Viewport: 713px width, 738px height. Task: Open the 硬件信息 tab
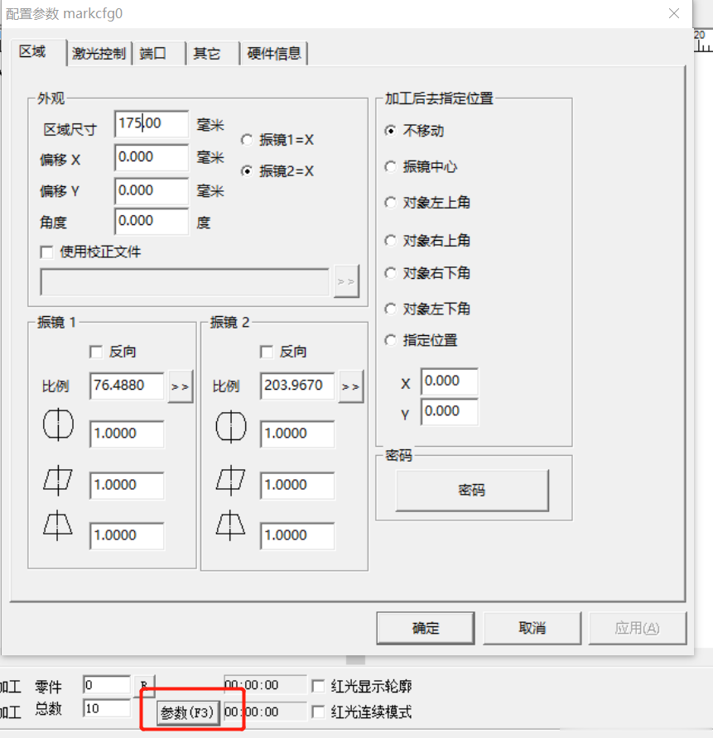click(274, 54)
